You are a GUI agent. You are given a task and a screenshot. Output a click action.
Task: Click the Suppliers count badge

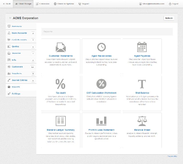(33, 74)
